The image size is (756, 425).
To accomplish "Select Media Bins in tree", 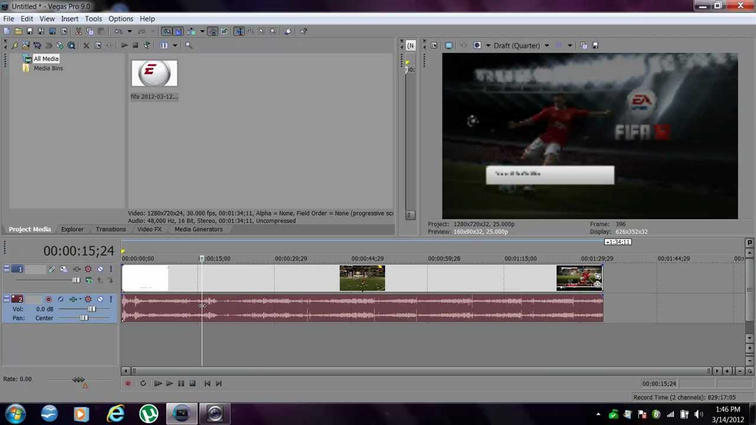I will click(x=48, y=68).
